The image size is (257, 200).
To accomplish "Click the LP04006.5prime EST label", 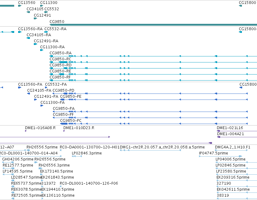I will click(x=230, y=159).
